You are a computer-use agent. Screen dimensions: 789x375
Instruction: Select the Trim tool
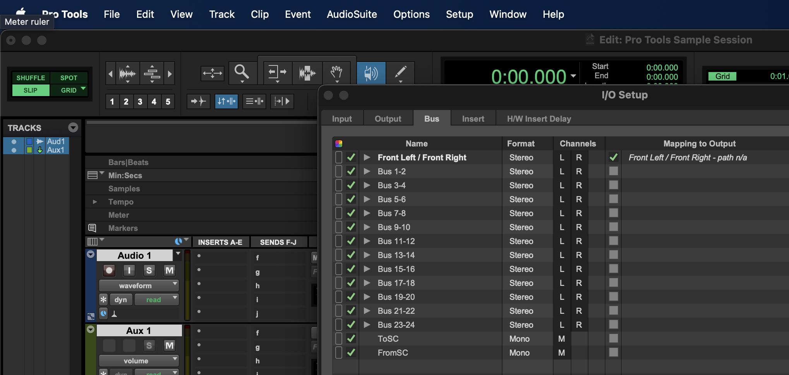(277, 72)
